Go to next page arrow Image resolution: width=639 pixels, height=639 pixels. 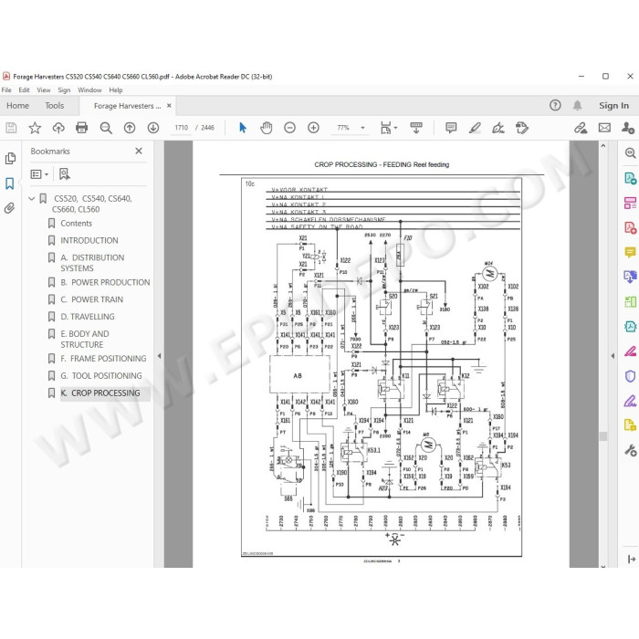tap(153, 128)
